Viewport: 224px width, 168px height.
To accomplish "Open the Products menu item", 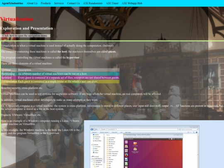I will click(46, 3).
